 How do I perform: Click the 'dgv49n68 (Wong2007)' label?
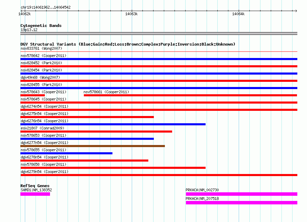pos(40,77)
